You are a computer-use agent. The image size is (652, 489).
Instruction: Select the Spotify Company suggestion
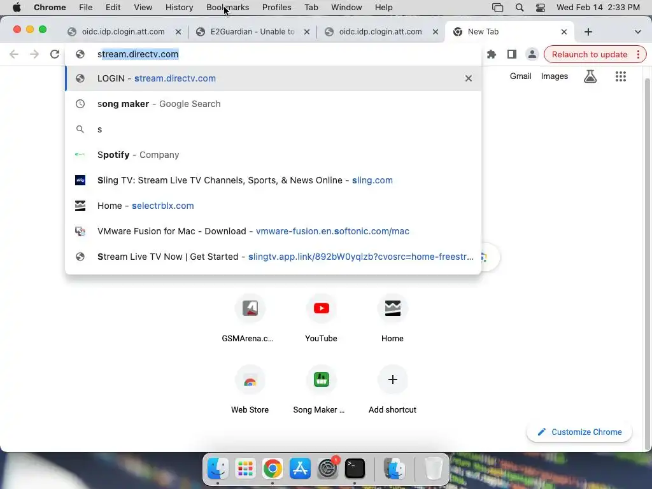click(273, 155)
